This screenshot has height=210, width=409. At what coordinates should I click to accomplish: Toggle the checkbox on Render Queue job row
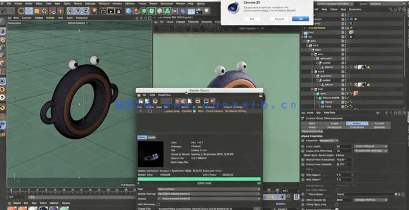click(150, 111)
